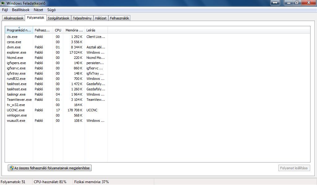
Task: Switch to the Felhasználók tab
Action: (x=119, y=18)
